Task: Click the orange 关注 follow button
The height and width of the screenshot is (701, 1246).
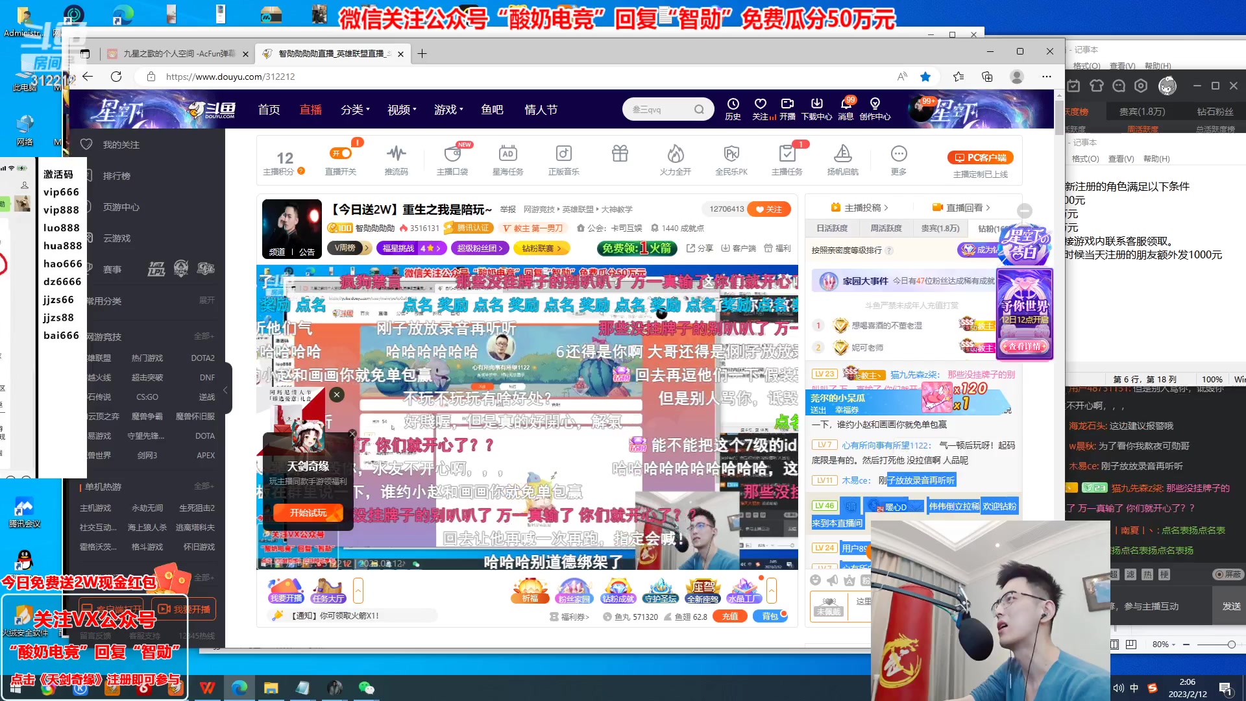Action: point(769,209)
